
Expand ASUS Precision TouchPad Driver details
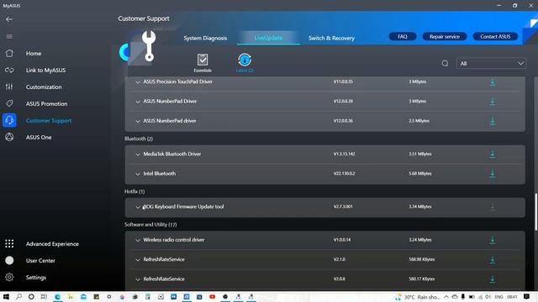coord(138,82)
